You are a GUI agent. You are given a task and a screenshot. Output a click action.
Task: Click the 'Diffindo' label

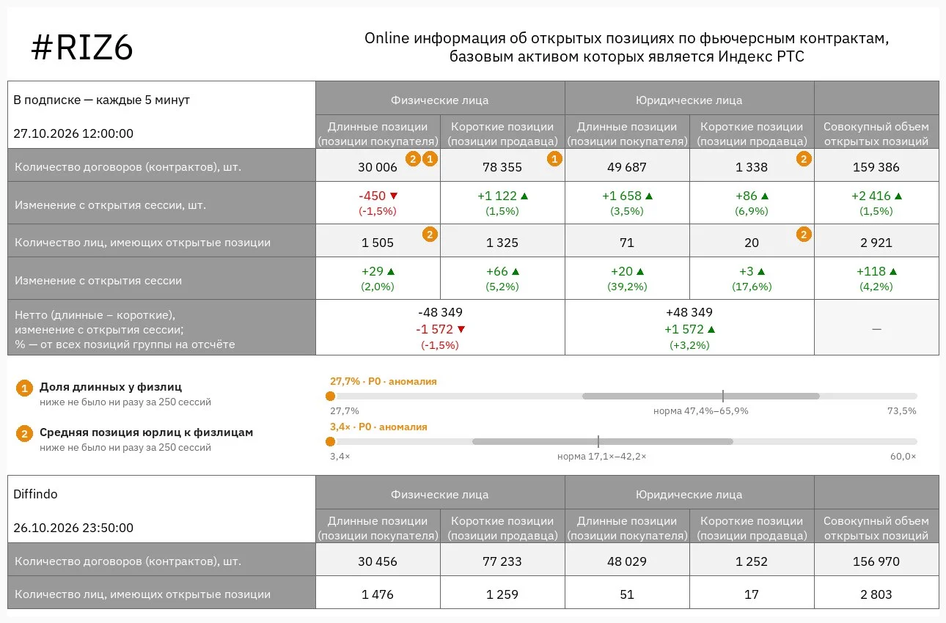(35, 494)
